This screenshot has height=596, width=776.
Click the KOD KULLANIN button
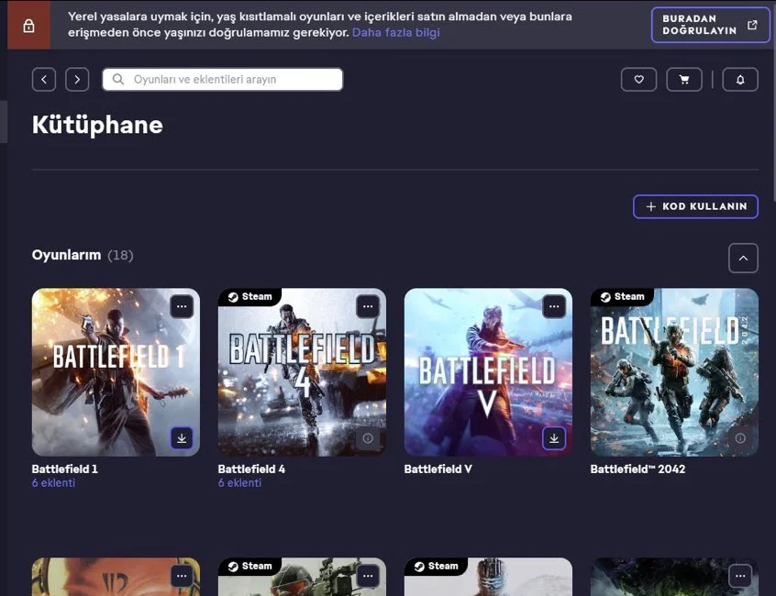click(695, 206)
